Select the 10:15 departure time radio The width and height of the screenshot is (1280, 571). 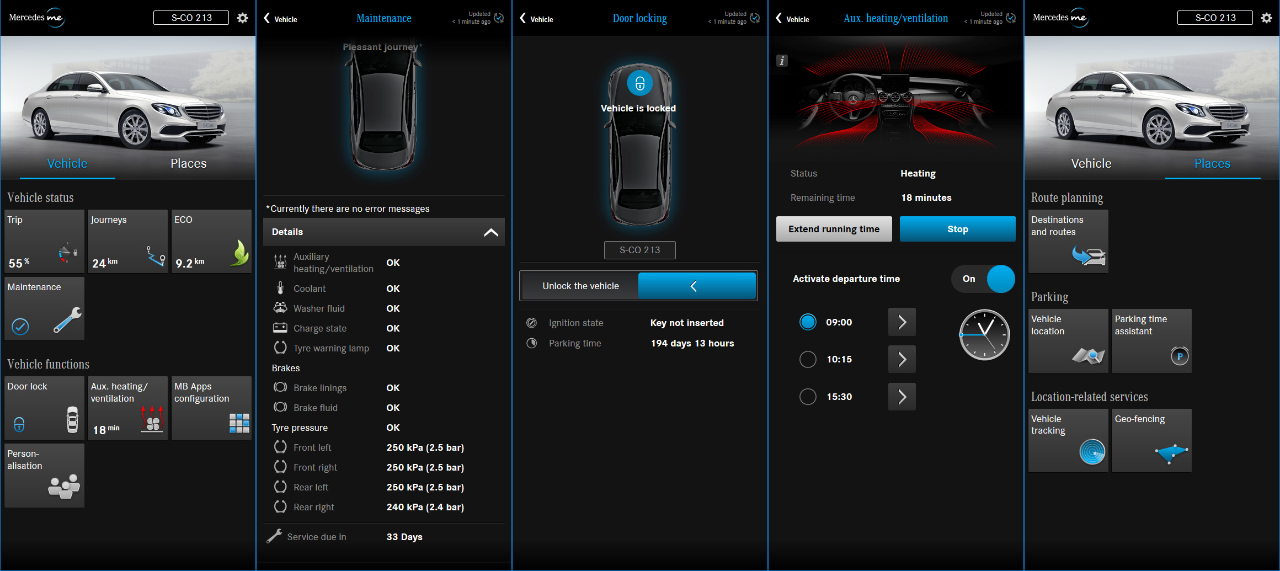click(x=808, y=359)
